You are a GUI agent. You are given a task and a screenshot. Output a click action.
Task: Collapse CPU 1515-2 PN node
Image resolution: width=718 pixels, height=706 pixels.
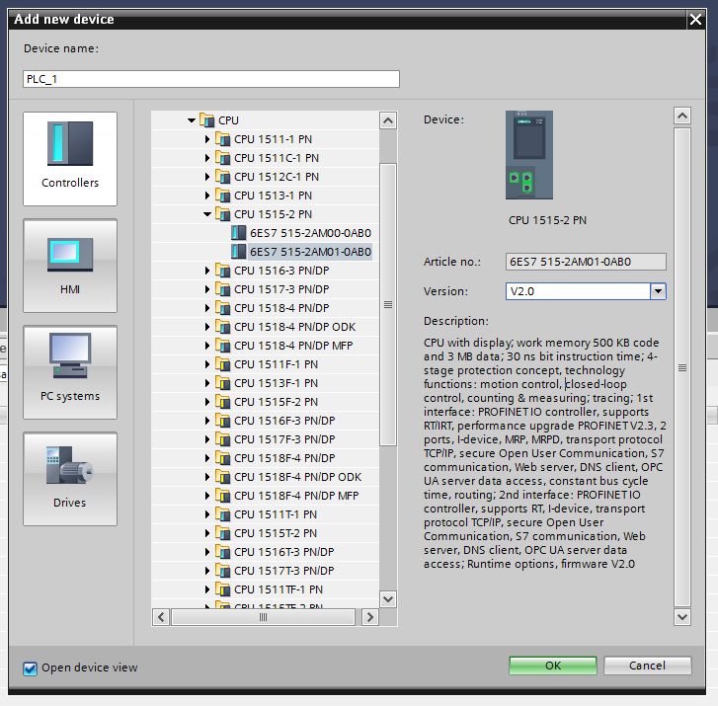point(207,214)
